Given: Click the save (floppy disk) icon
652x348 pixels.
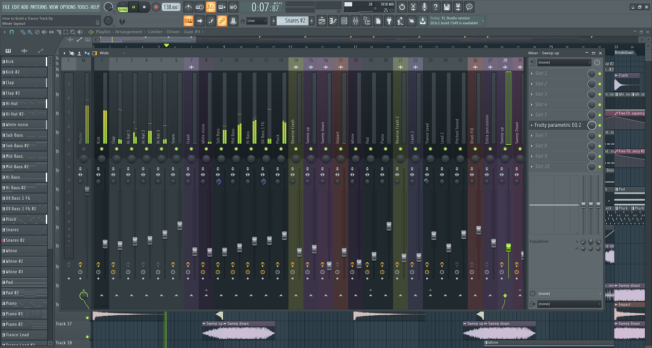Looking at the screenshot, I should coord(447,7).
